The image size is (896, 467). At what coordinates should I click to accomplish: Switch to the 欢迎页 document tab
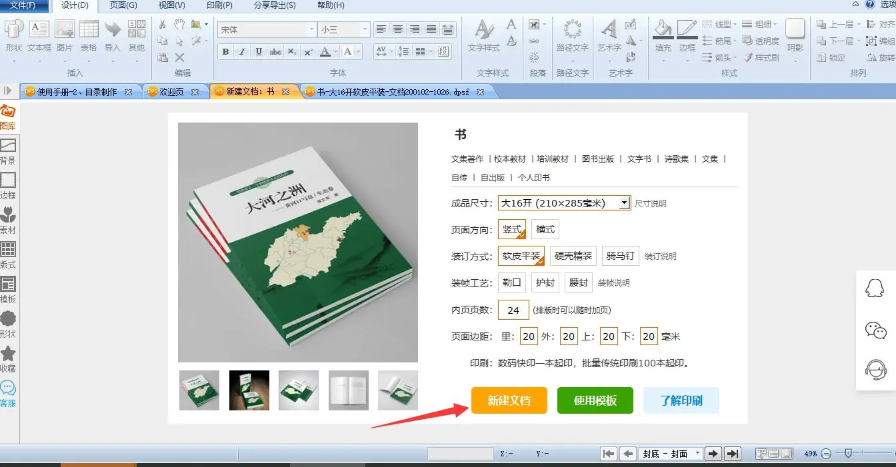pos(172,92)
